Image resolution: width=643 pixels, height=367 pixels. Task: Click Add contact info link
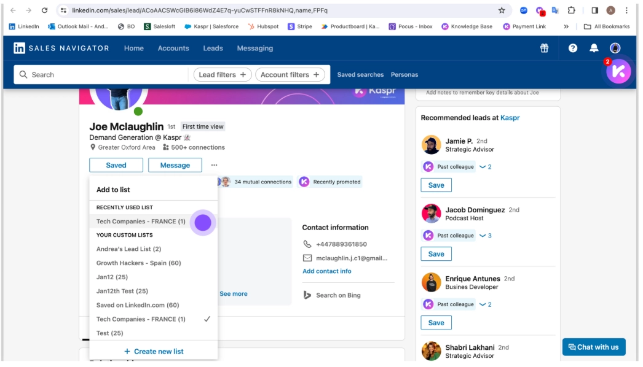pos(327,271)
